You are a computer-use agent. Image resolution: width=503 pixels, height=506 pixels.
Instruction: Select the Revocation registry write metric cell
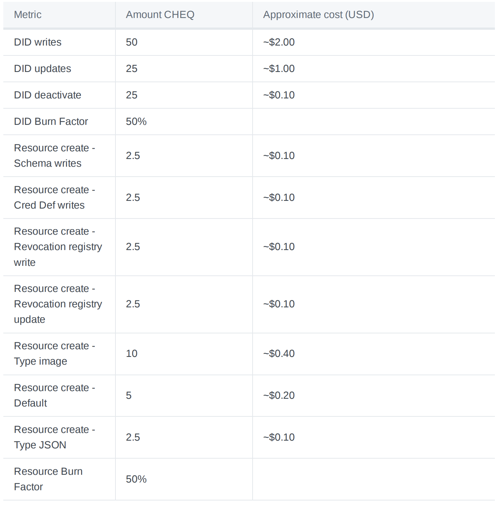(x=58, y=247)
